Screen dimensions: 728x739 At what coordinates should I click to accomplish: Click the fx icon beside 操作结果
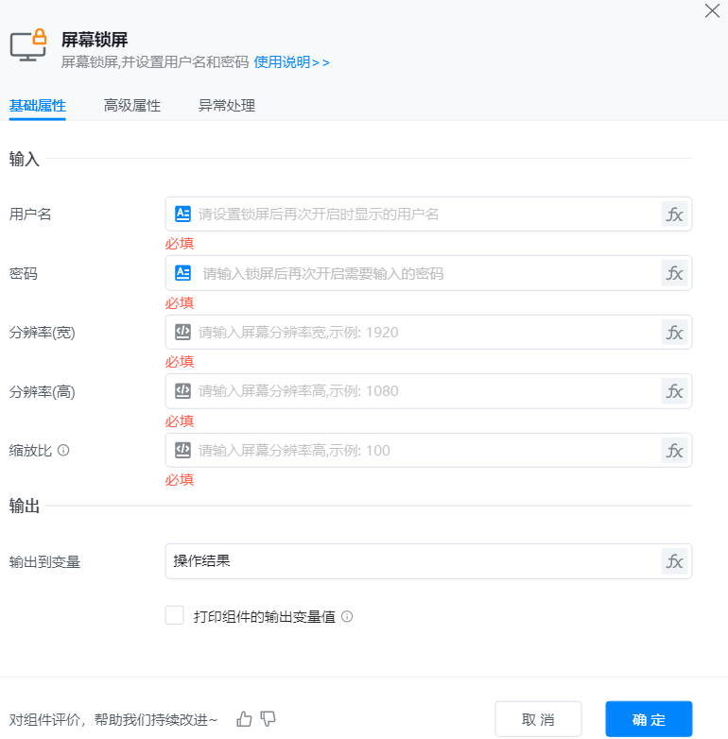click(x=674, y=561)
